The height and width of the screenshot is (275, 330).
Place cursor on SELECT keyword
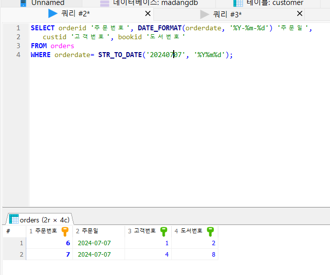pos(43,28)
